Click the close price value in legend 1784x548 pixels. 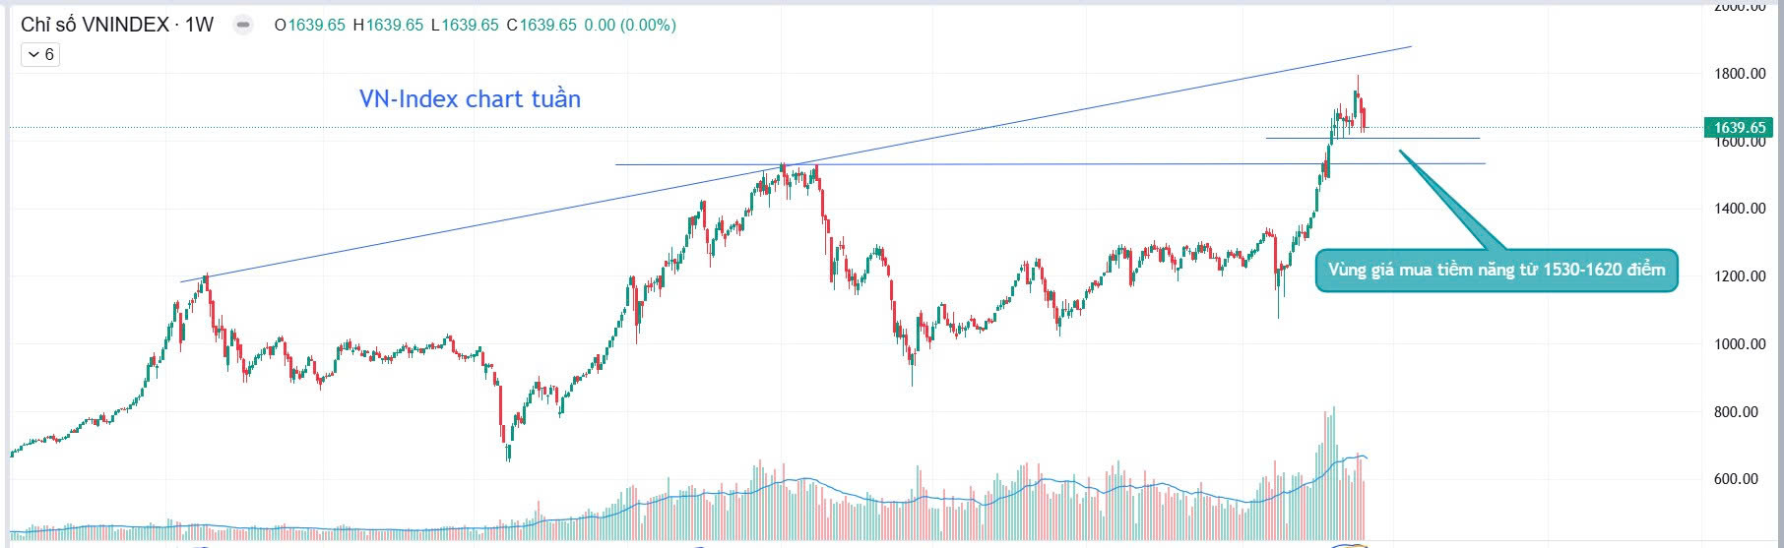pos(547,25)
